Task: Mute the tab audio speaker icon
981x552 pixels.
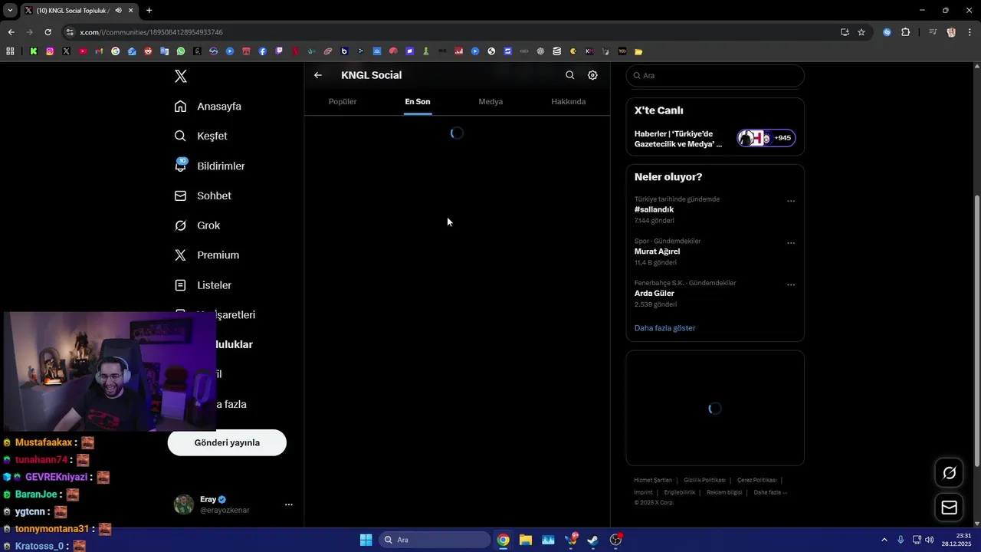Action: click(x=119, y=11)
